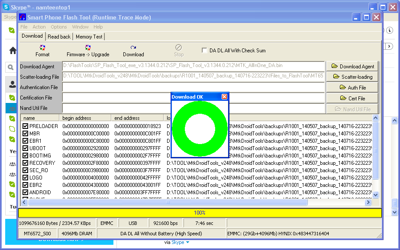Click the disabled Stop icon

[178, 48]
